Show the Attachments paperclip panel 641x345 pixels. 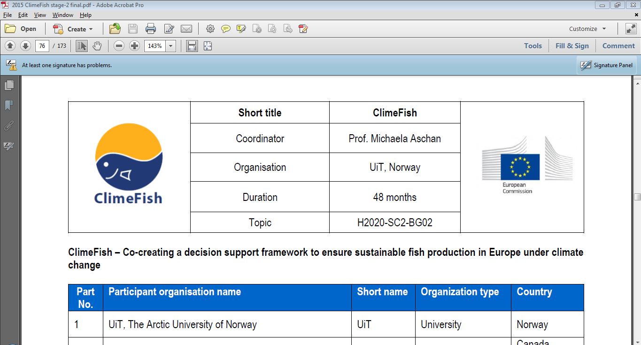tap(9, 126)
